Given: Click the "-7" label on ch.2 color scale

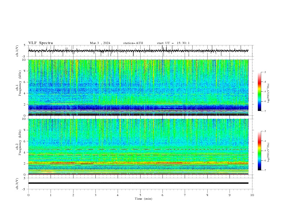Looking at the screenshot, I should pyautogui.click(x=265, y=170).
